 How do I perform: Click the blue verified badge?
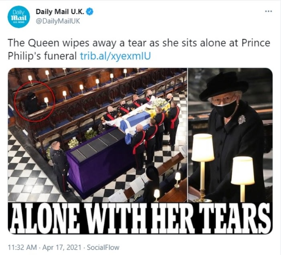(x=90, y=12)
